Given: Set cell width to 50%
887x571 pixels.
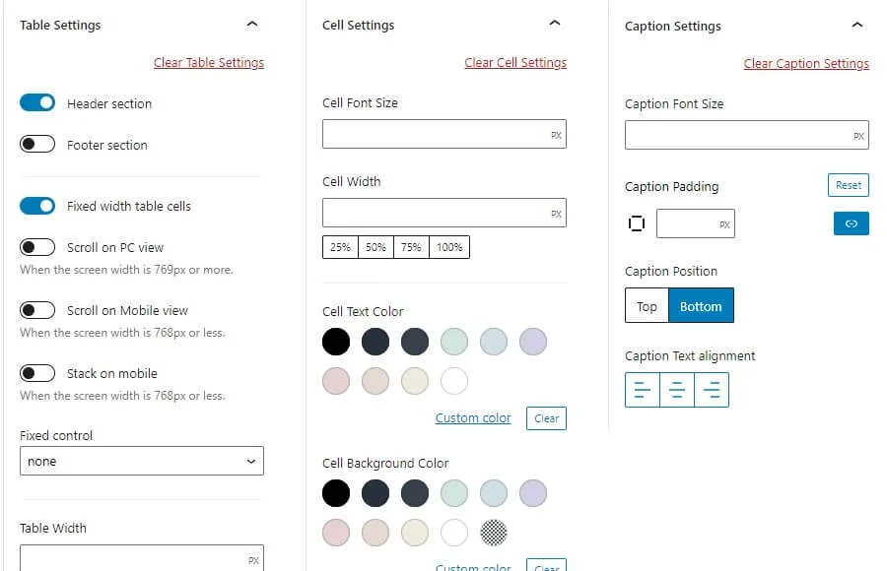Looking at the screenshot, I should [x=375, y=247].
